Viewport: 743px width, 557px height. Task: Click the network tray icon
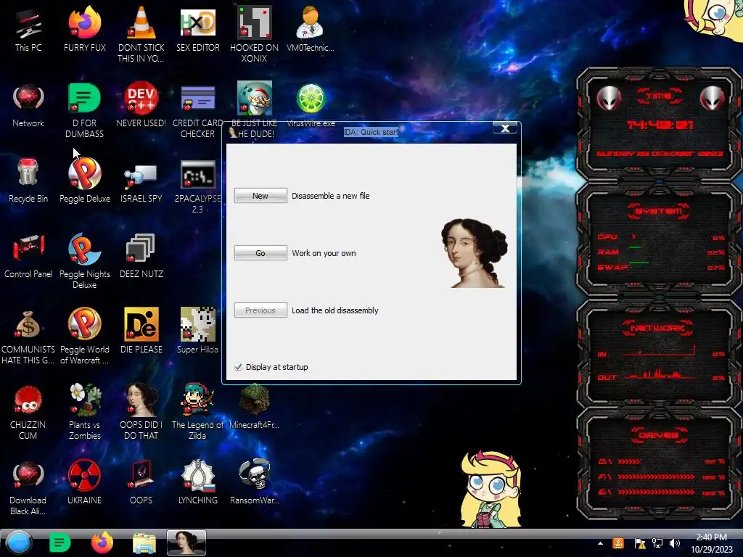(x=657, y=543)
